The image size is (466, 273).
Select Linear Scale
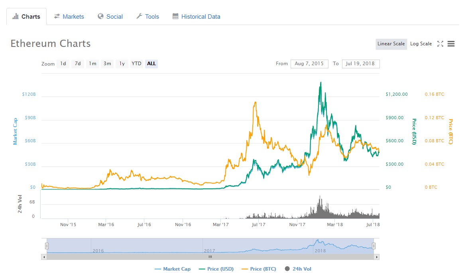pyautogui.click(x=391, y=44)
